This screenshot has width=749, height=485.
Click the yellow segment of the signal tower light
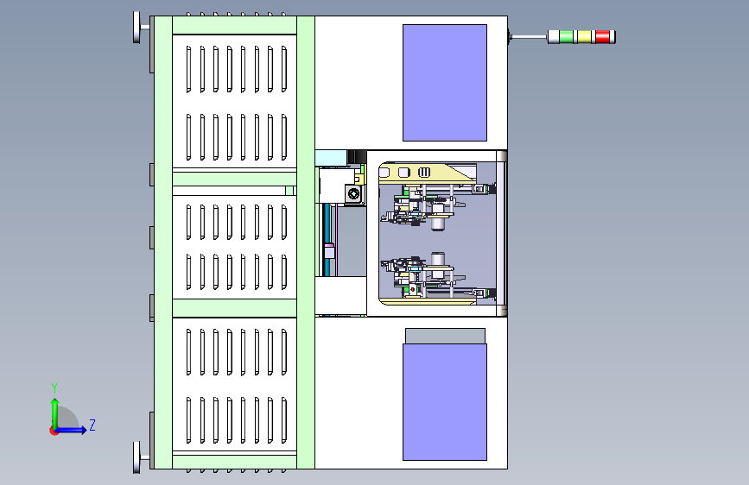[x=584, y=37]
